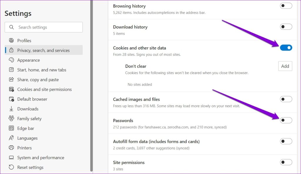Select the Family safety icon
This screenshot has height=174, width=301.
[x=11, y=118]
